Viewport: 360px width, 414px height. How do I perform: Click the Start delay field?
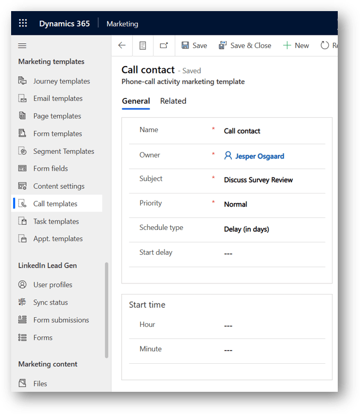point(273,253)
